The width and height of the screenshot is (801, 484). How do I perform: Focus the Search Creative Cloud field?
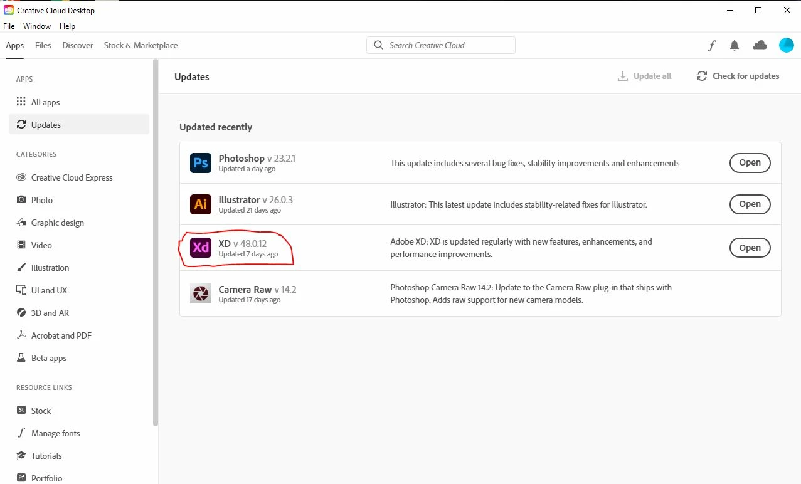tap(441, 45)
